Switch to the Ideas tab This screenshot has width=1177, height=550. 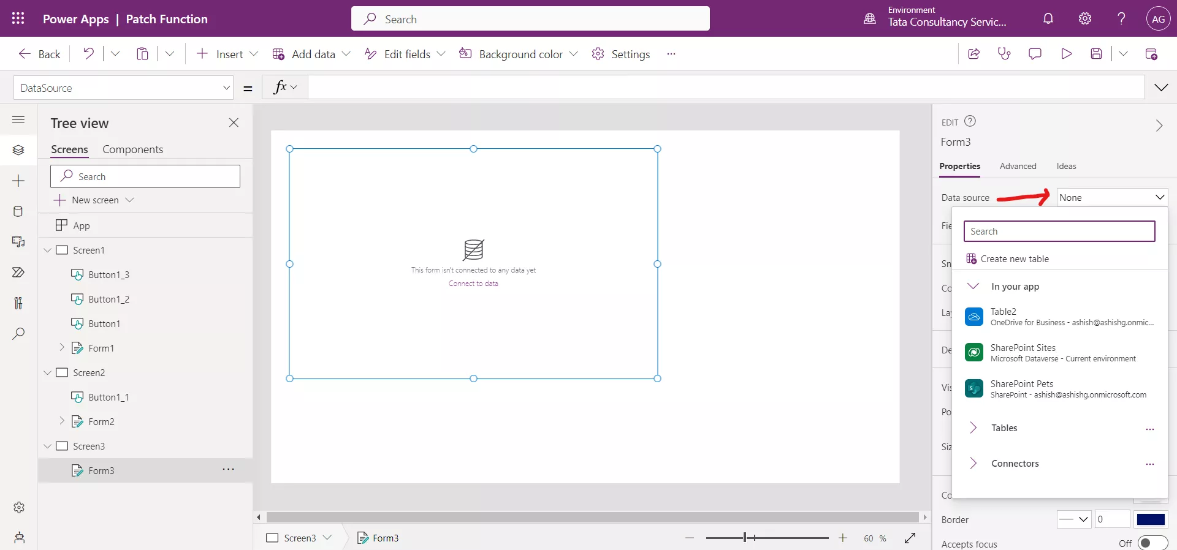coord(1066,166)
